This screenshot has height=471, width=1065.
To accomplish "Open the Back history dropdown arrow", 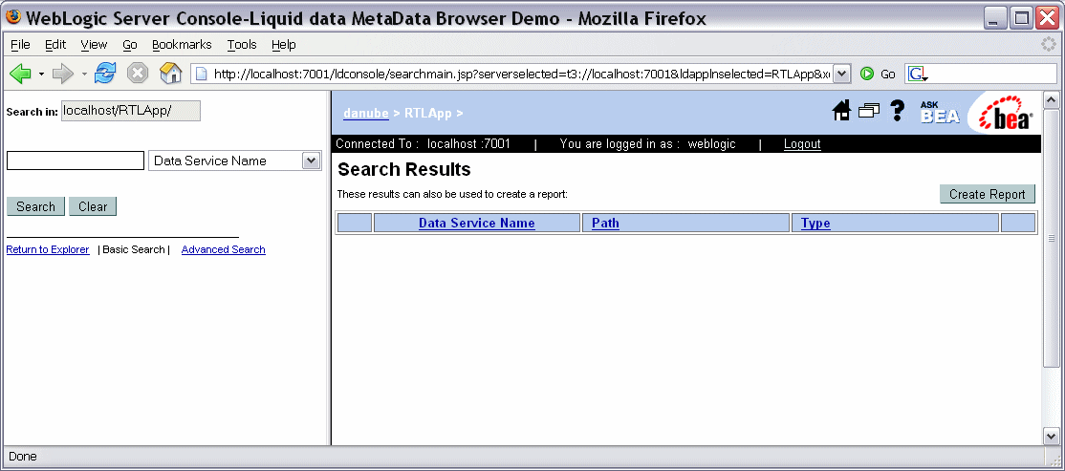I will 41,74.
